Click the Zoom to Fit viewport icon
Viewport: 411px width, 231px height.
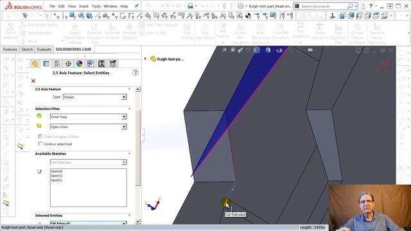(x=224, y=50)
